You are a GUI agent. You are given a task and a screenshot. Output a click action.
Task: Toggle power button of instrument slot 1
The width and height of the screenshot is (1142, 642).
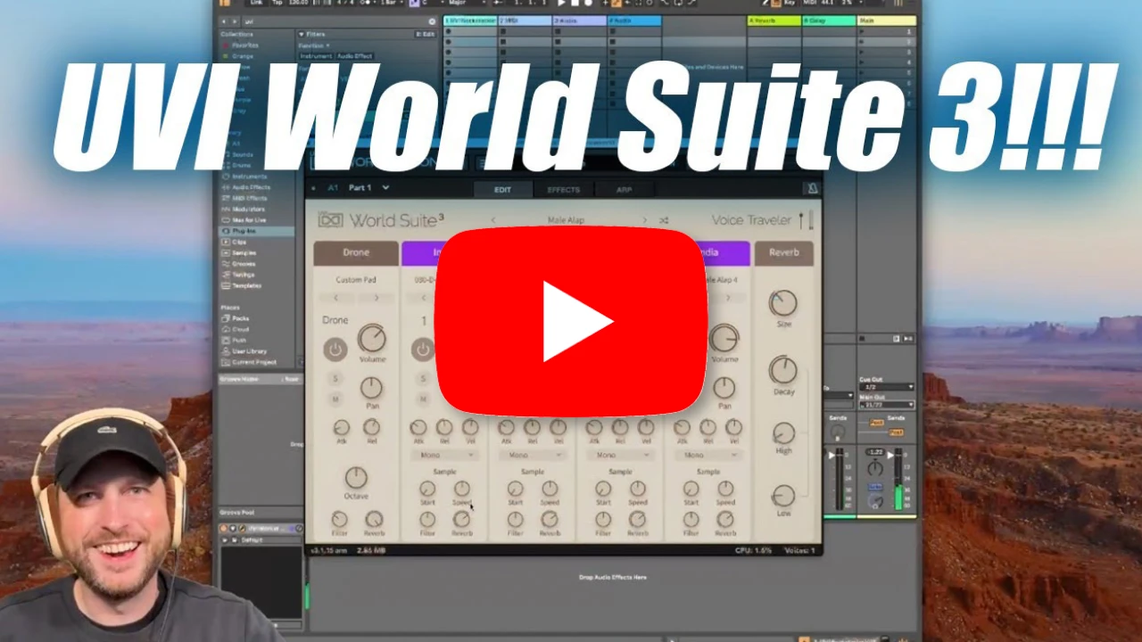tap(423, 350)
